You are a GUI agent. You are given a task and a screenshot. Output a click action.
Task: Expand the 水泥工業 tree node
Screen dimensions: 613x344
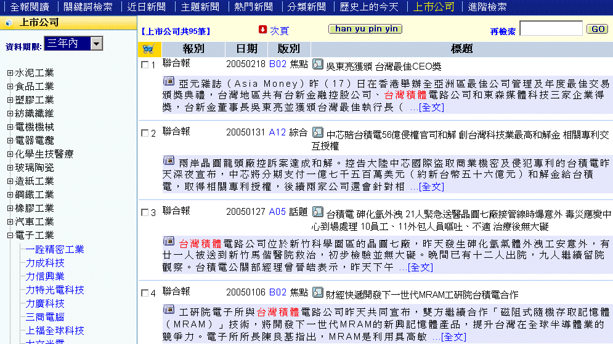point(10,73)
